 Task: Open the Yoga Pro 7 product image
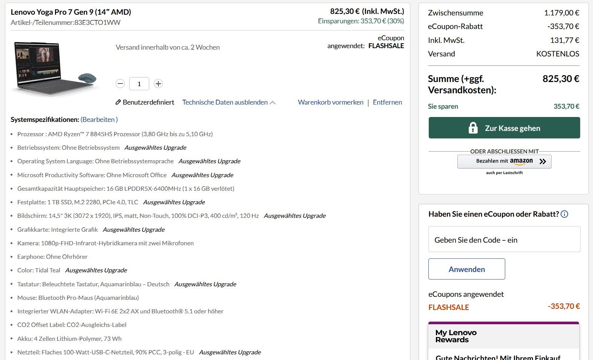pos(55,68)
